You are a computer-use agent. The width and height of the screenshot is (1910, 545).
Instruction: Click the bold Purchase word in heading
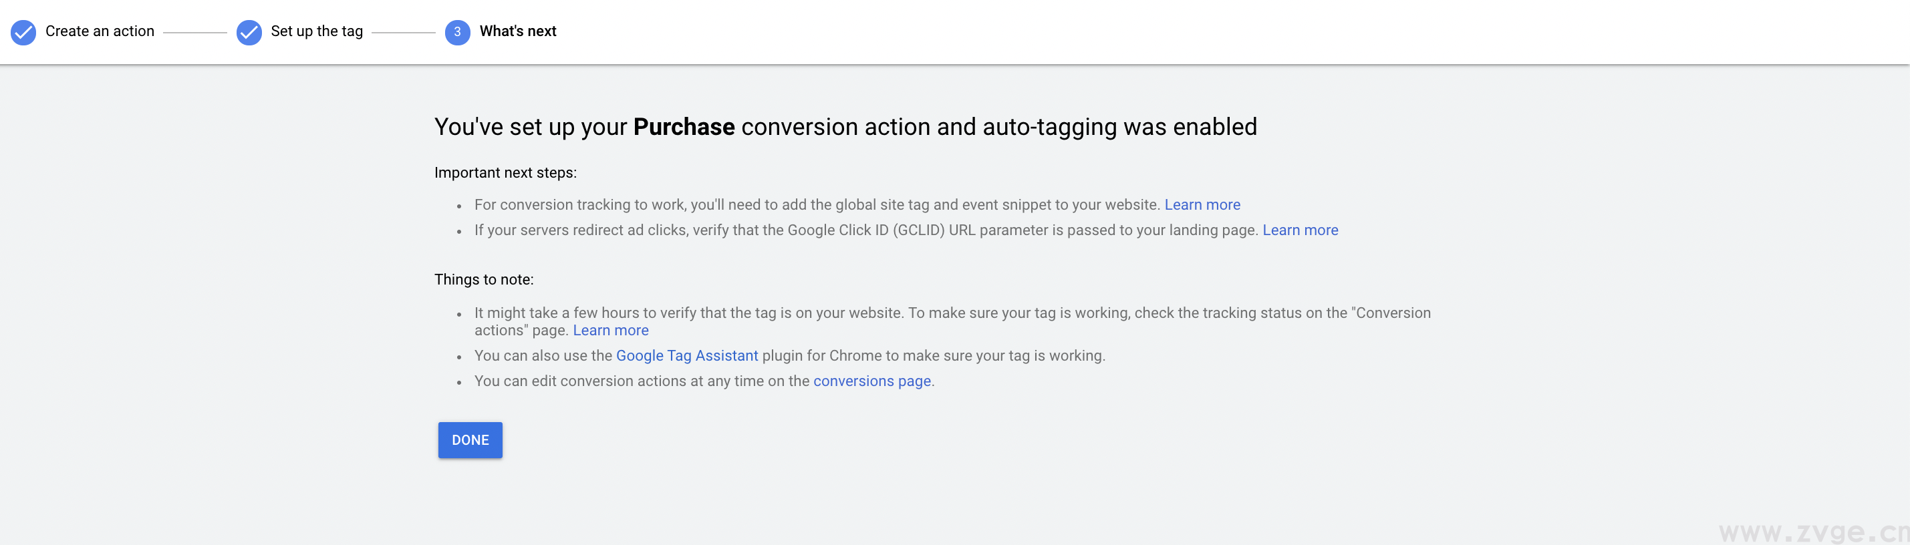point(684,127)
